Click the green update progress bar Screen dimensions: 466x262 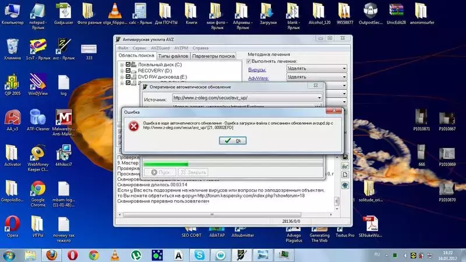point(166,164)
